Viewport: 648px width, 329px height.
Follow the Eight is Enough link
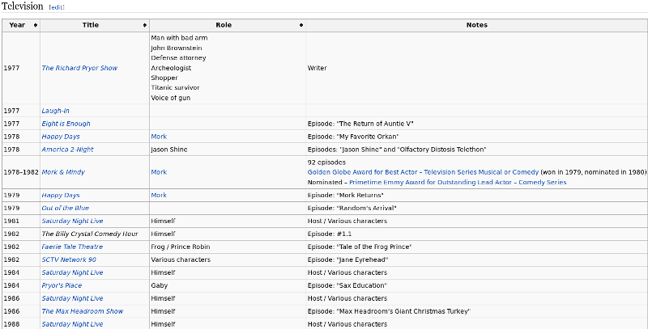(x=66, y=123)
